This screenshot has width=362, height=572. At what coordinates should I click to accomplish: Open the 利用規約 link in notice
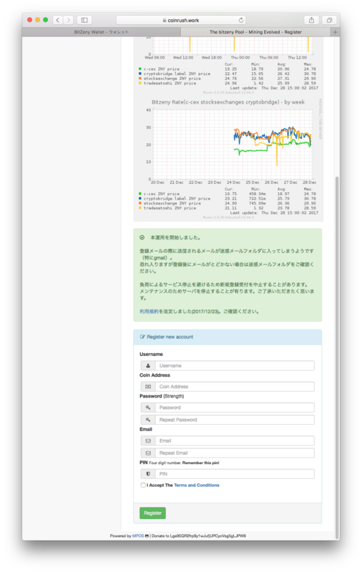(x=149, y=312)
